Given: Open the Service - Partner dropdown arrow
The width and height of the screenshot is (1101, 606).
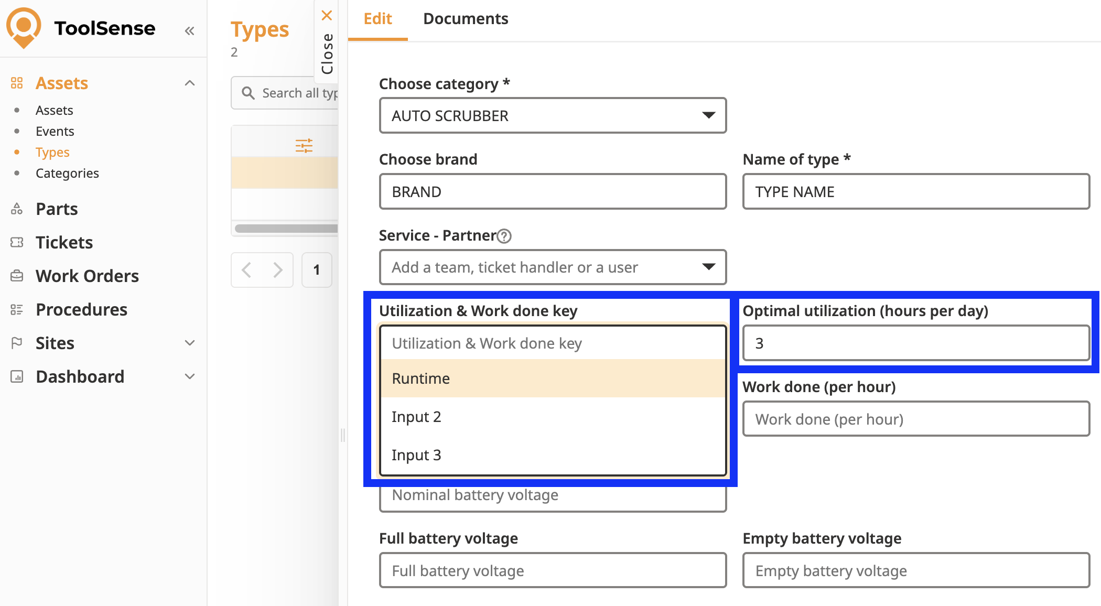Looking at the screenshot, I should tap(708, 267).
